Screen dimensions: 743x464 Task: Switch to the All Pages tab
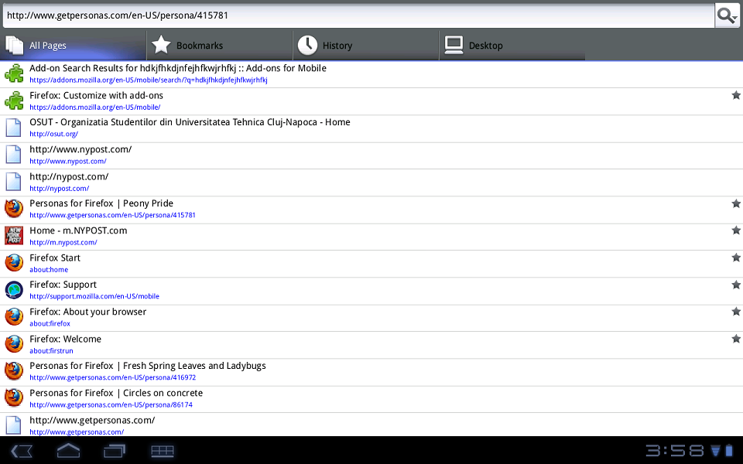point(74,46)
